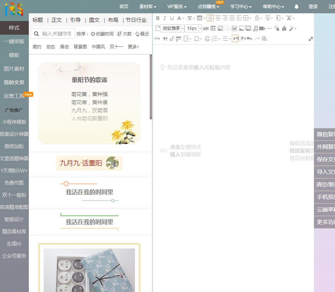Click the notification bell icon
The width and height of the screenshot is (335, 292).
click(x=296, y=6)
